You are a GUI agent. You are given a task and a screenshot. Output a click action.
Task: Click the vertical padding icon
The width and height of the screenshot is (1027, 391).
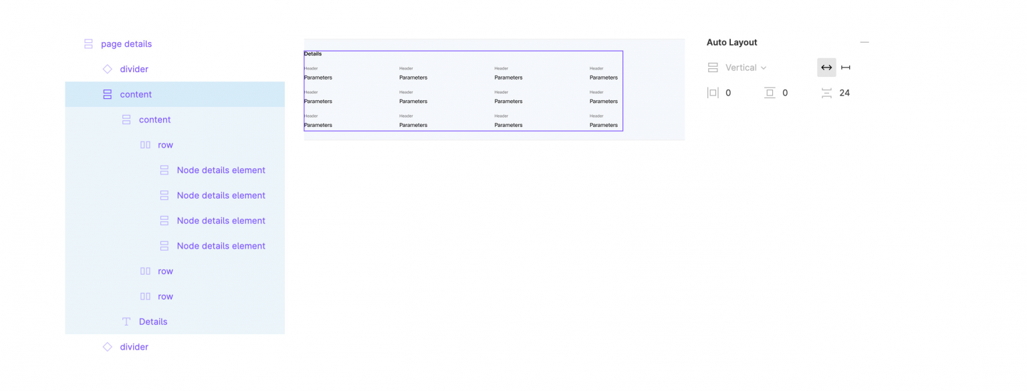point(770,93)
